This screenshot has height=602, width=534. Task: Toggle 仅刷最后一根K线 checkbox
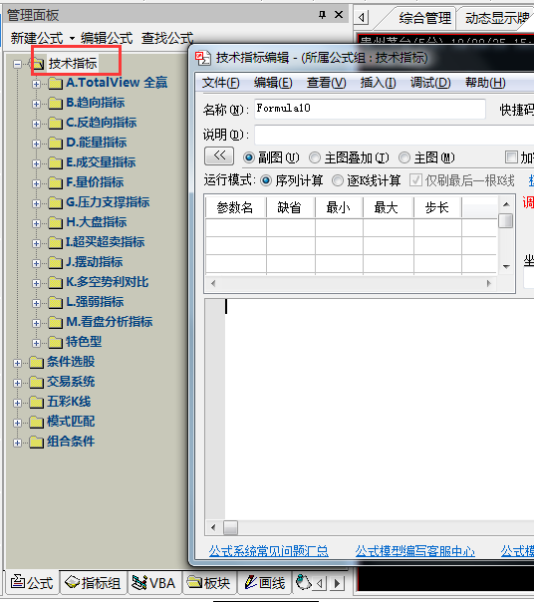tap(415, 180)
